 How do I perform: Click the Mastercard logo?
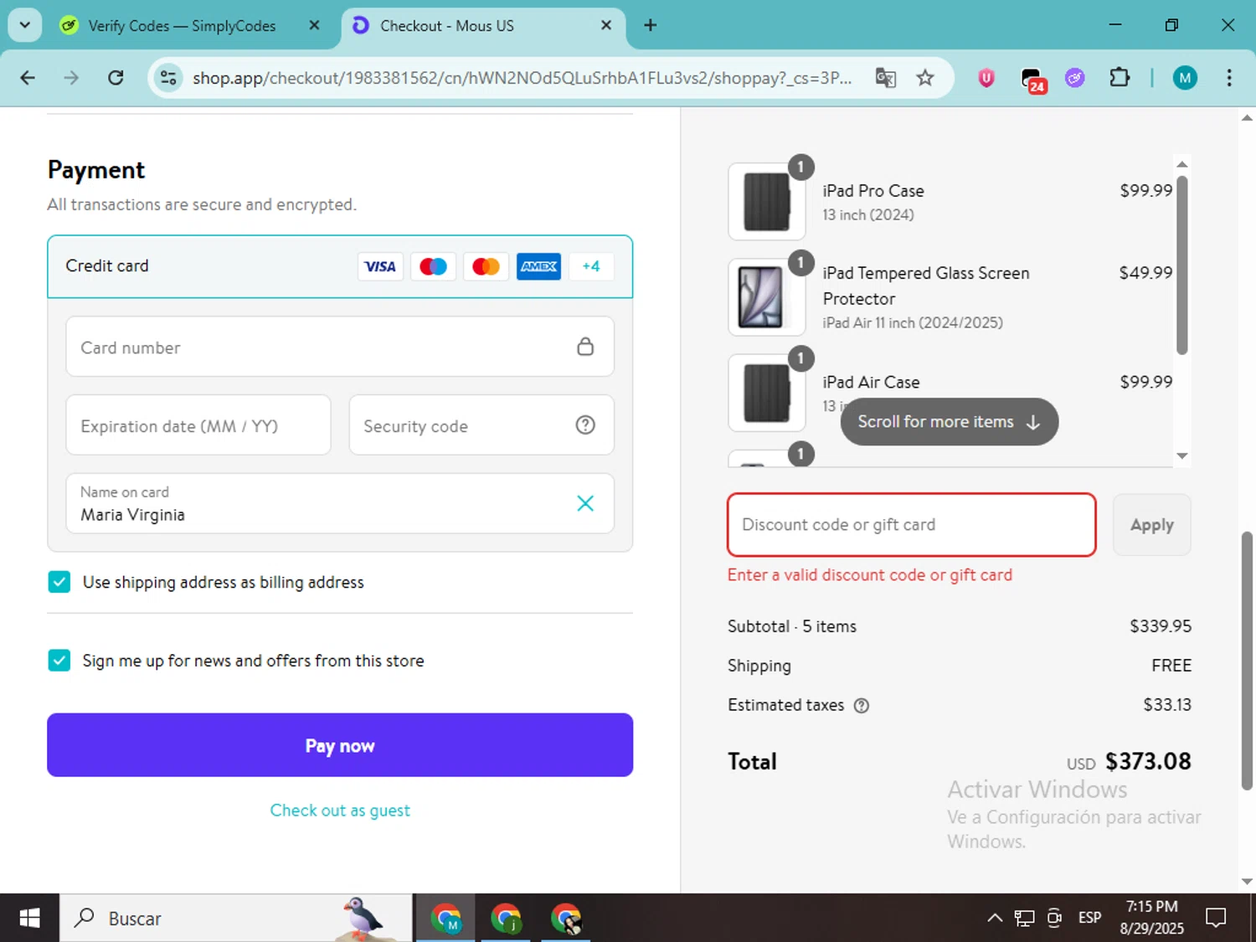(x=486, y=266)
